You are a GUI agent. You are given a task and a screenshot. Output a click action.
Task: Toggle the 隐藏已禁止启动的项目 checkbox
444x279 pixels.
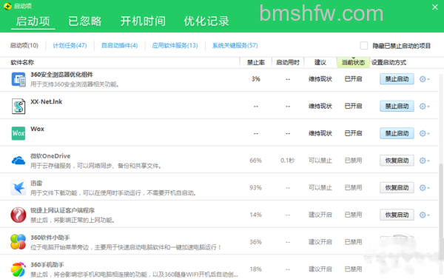[364, 45]
